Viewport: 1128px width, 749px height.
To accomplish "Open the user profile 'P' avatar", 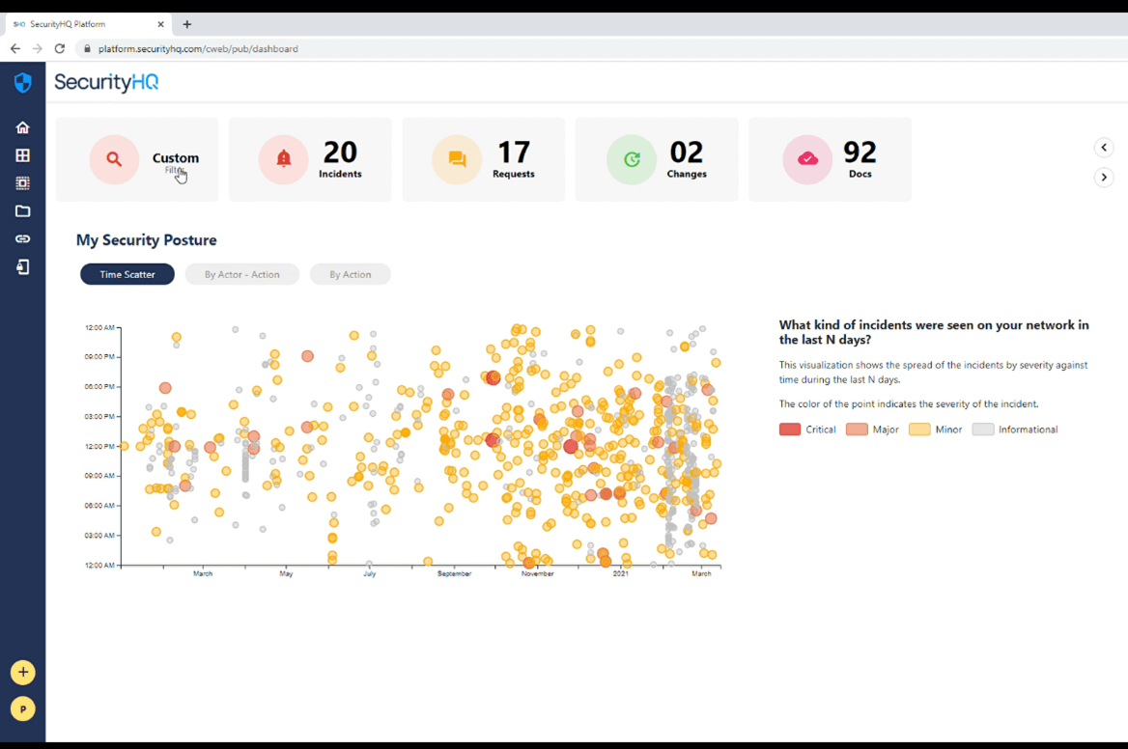I will (23, 709).
